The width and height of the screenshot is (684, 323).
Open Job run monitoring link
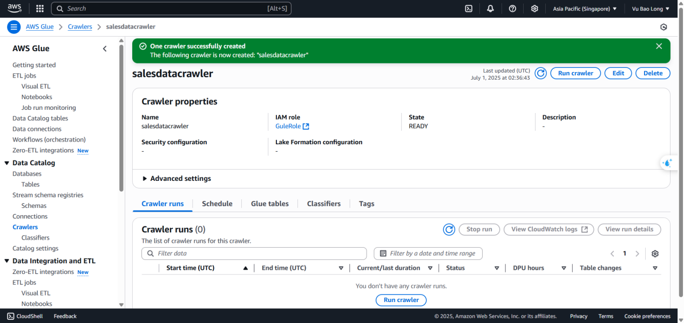(49, 108)
